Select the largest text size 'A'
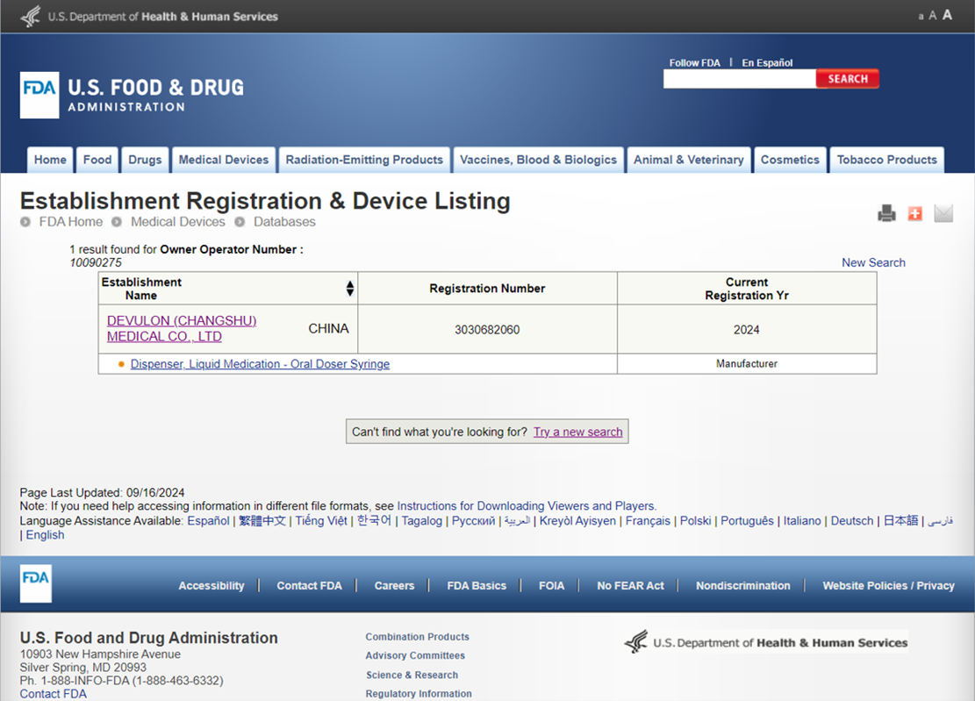975x701 pixels. pos(947,14)
